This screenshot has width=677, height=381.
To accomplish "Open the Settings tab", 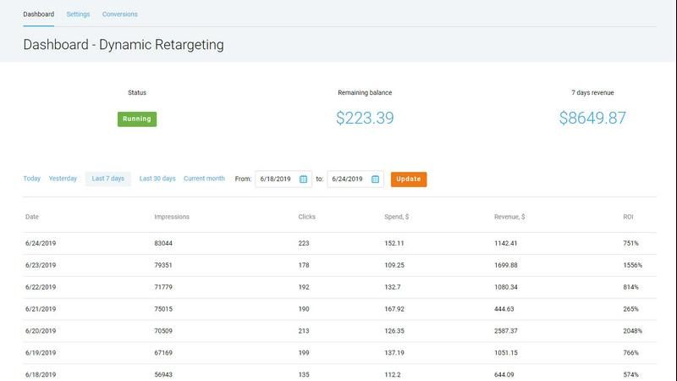I will pos(78,14).
